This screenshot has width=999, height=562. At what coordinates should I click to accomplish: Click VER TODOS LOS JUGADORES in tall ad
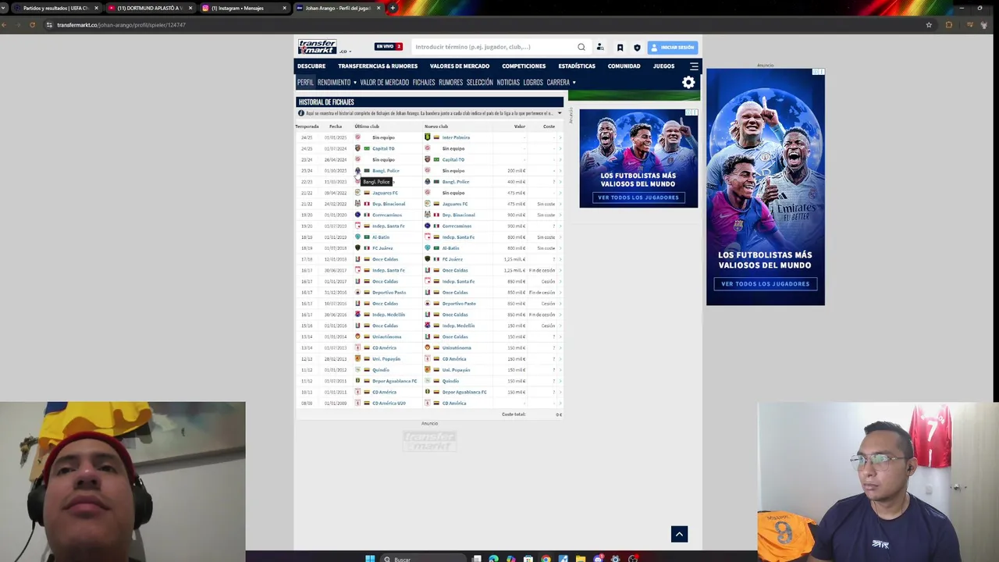tap(765, 284)
